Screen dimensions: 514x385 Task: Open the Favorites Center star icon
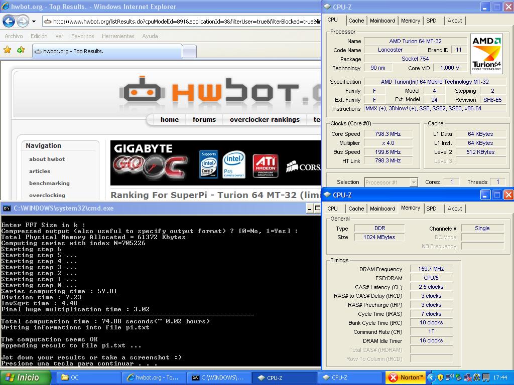point(7,50)
